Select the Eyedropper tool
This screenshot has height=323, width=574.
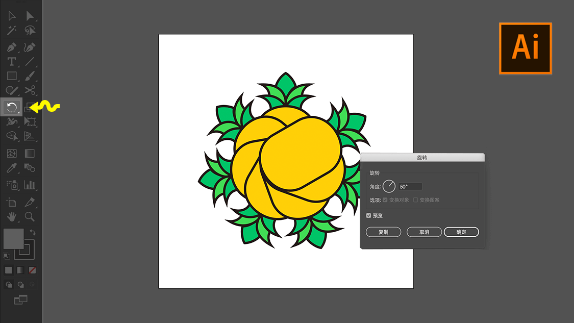coord(11,168)
